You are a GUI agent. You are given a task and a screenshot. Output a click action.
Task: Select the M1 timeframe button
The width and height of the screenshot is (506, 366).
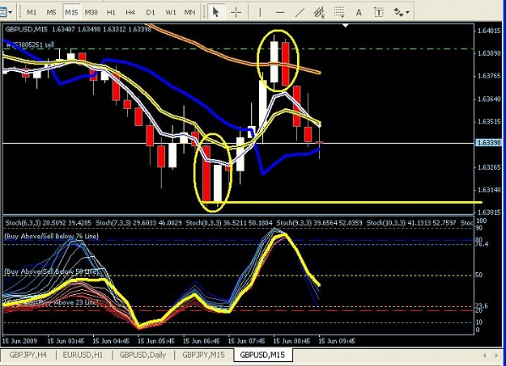(x=32, y=13)
